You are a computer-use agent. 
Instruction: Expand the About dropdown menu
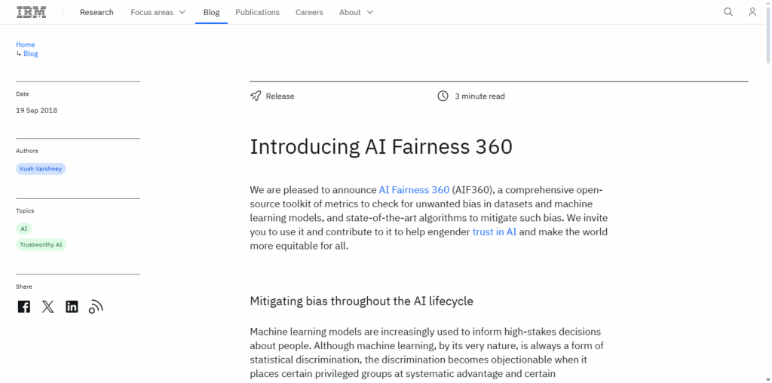(x=356, y=12)
